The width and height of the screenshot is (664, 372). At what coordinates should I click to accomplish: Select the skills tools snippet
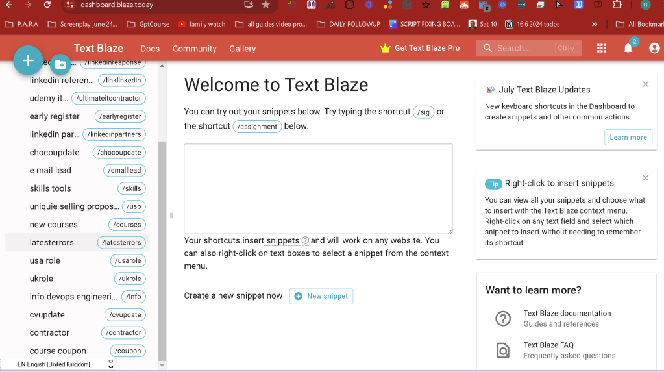77,188
